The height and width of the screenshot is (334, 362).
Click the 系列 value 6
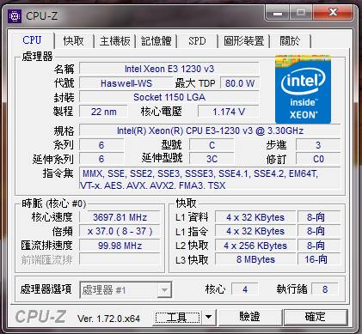point(101,145)
